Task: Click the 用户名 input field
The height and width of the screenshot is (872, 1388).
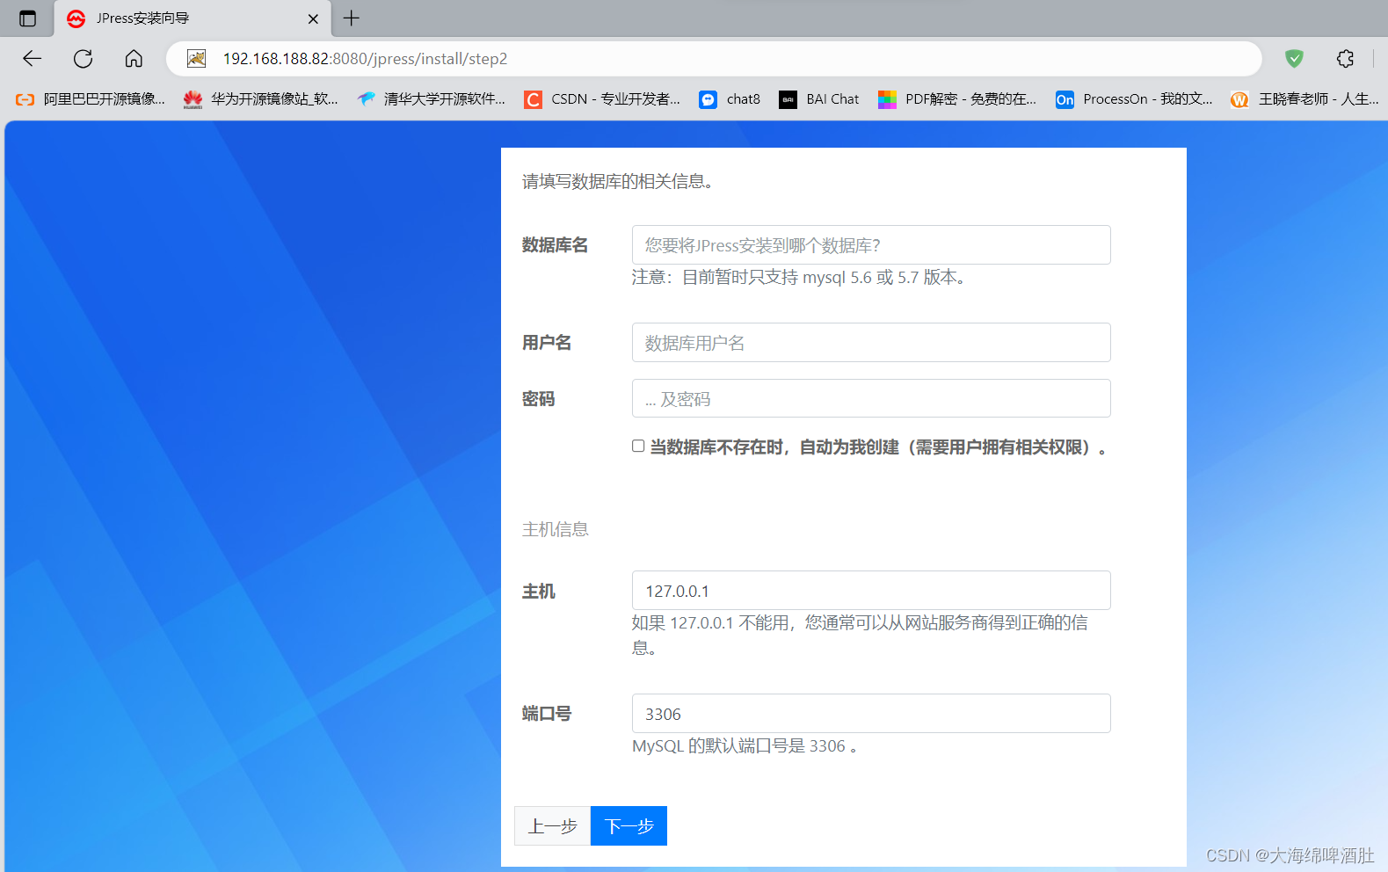Action: pyautogui.click(x=871, y=343)
